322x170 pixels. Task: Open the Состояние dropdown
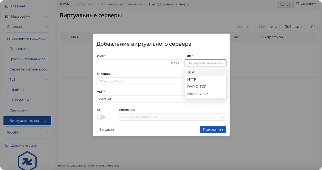coord(172,117)
